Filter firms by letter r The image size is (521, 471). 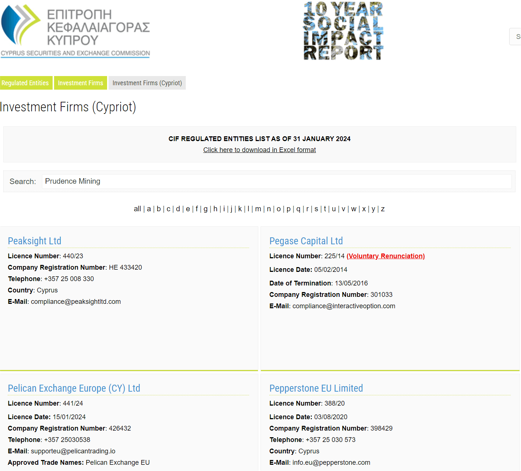pos(307,209)
